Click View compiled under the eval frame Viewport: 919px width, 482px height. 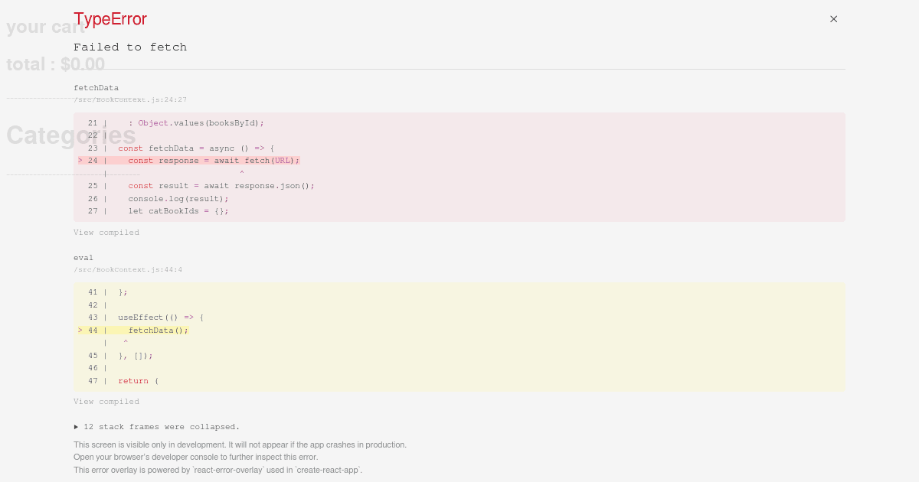[x=106, y=402]
